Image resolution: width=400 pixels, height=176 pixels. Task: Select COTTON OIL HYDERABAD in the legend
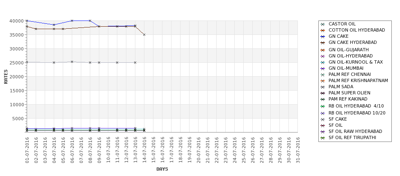pyautogui.click(x=353, y=30)
